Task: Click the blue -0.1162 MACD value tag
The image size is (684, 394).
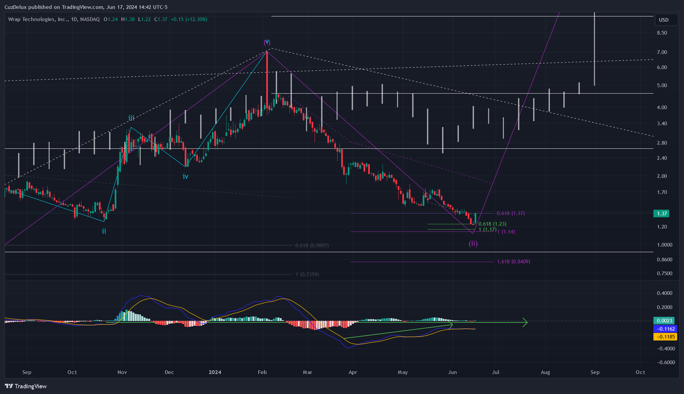Action: [x=665, y=329]
